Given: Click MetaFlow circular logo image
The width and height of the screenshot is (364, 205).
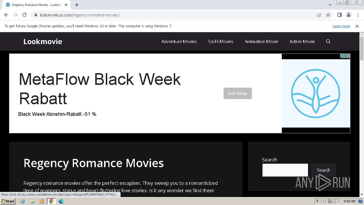Looking at the screenshot, I should (316, 93).
